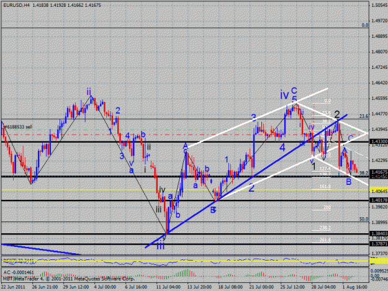Click the 22 Jun 2011 date label
This screenshot has width=388, height=291.
point(13,287)
